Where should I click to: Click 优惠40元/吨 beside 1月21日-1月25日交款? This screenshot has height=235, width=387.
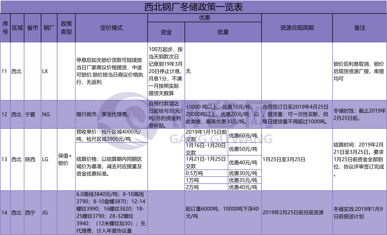245,163
